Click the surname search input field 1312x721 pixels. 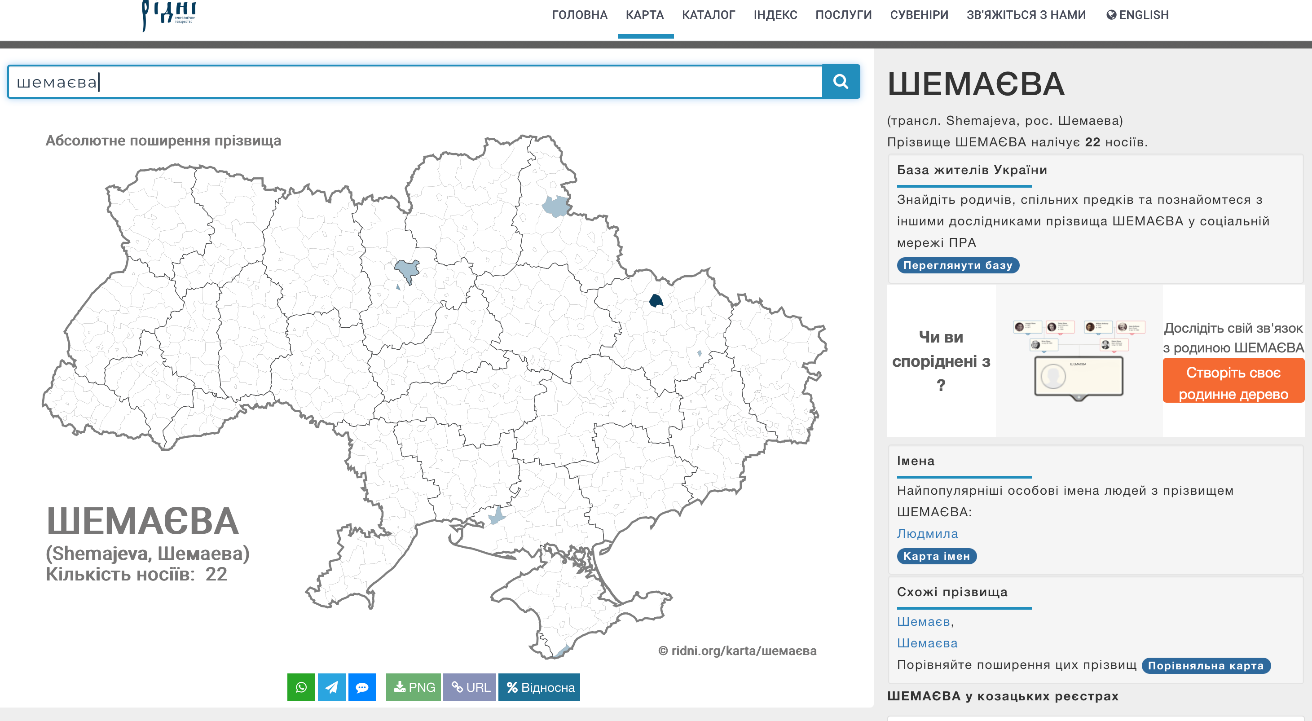pyautogui.click(x=415, y=81)
